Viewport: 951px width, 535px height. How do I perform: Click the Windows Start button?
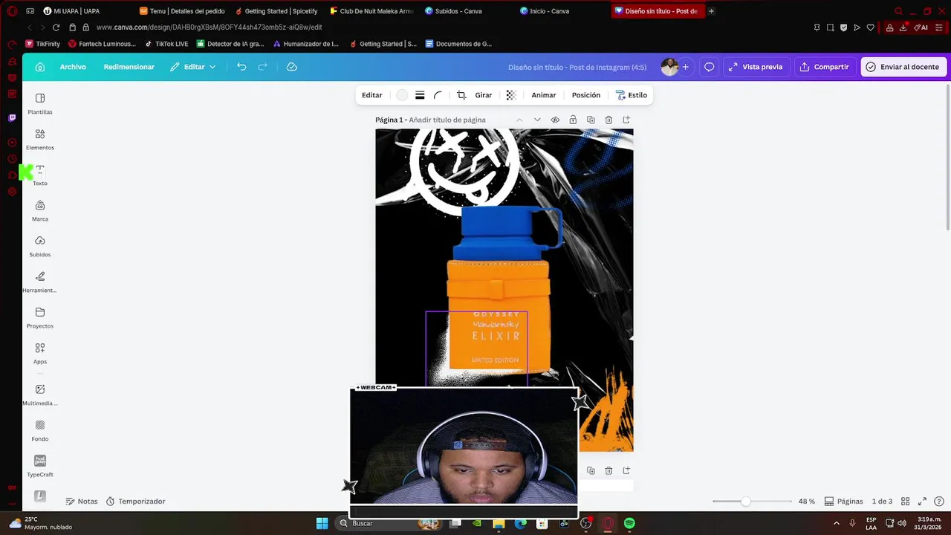[322, 523]
